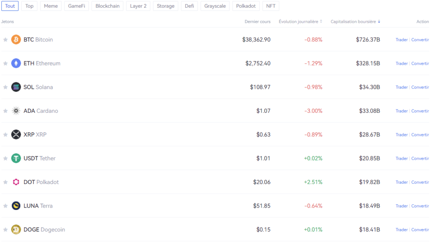Favorite ADA with its star

coord(5,111)
